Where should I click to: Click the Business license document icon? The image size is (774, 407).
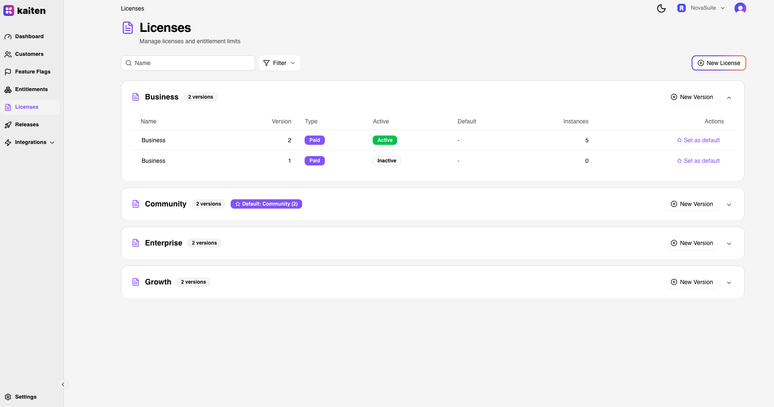136,97
